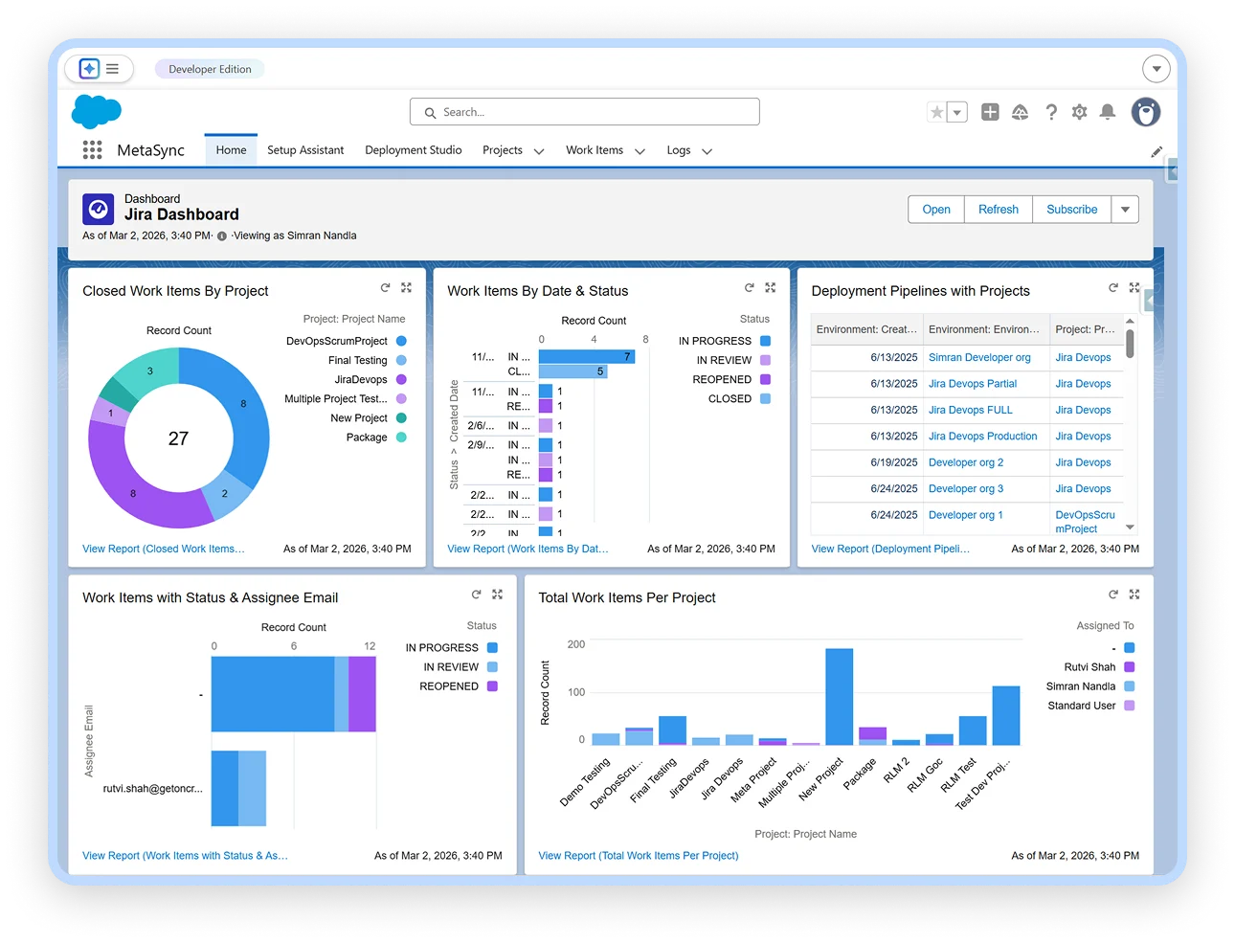Screen dimensions: 1235x943
Task: Click the IN PROGRESS legend color swatch
Action: click(x=765, y=341)
